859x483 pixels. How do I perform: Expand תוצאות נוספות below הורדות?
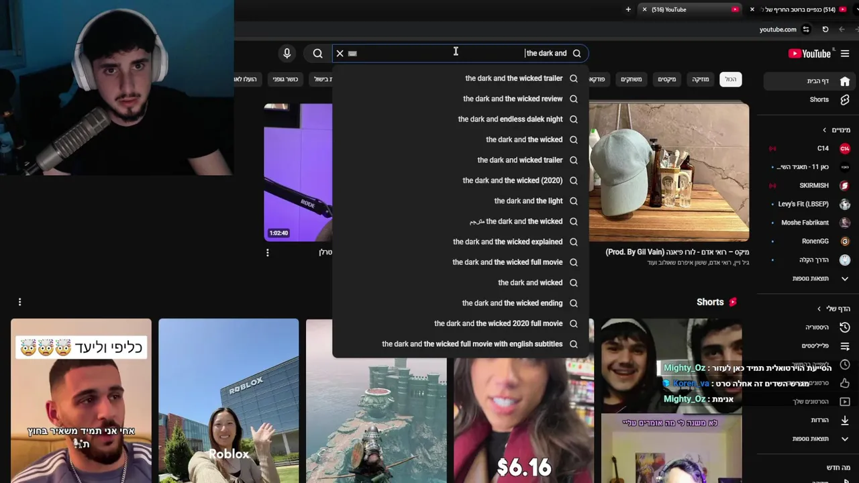(x=809, y=439)
